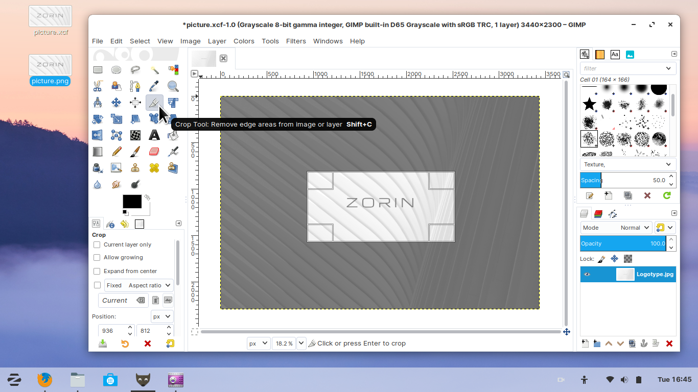Choose the Move tool in toolbox
The image size is (698, 392).
click(117, 103)
